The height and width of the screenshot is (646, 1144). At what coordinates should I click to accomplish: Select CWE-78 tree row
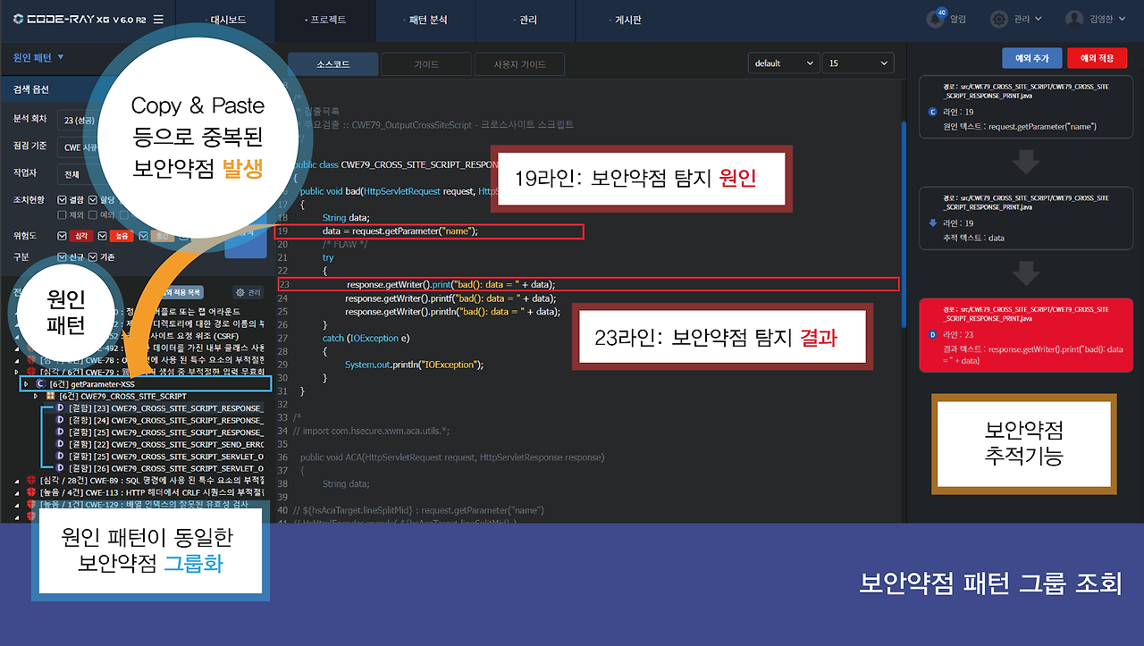pyautogui.click(x=152, y=359)
